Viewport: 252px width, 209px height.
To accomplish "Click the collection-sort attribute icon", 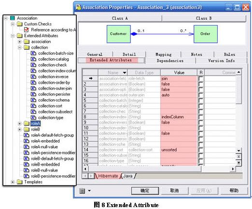I will point(33,106).
